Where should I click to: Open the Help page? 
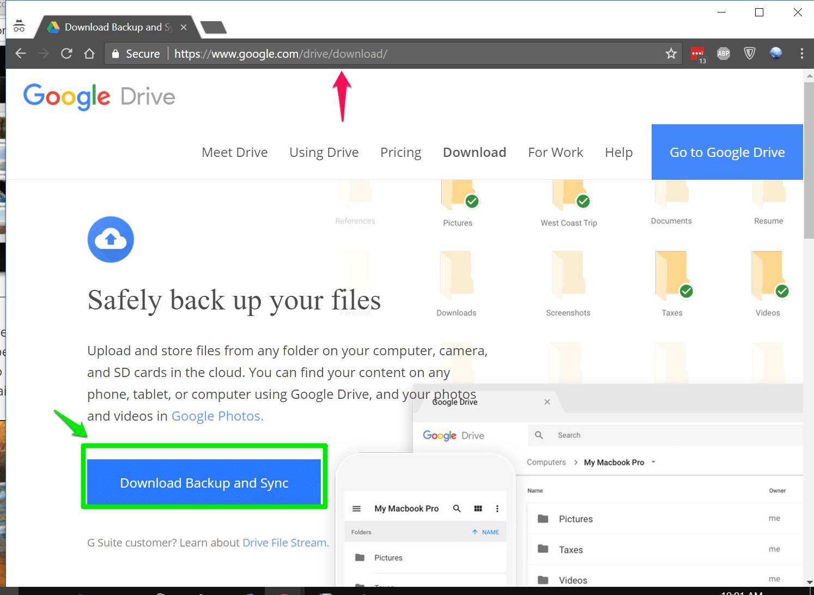tap(619, 153)
